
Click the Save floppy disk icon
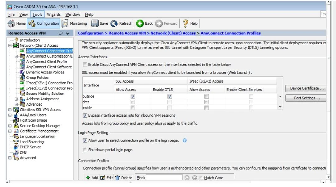click(95, 24)
